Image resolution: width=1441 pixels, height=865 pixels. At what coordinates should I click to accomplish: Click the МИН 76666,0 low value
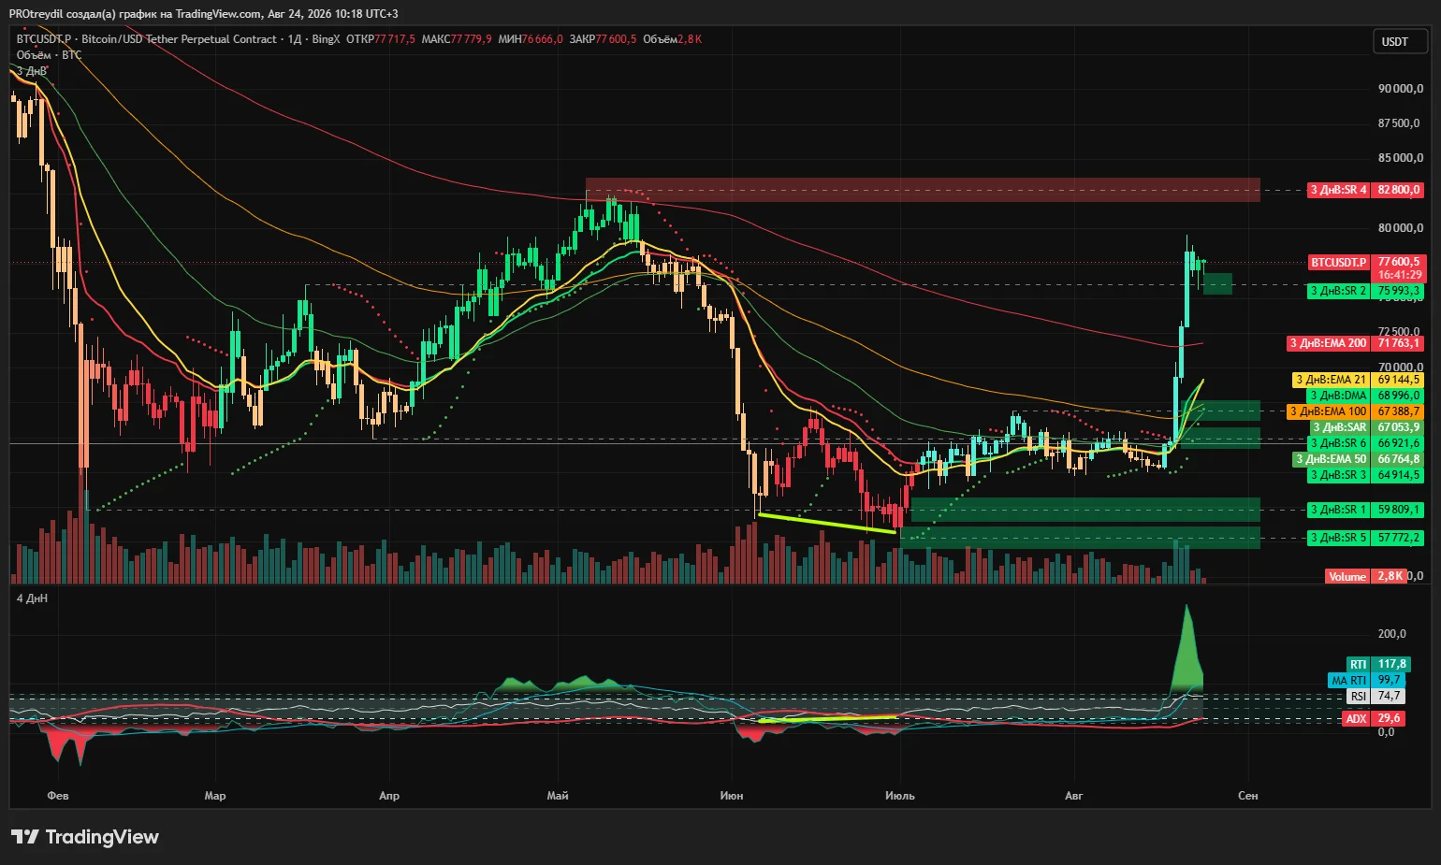pos(531,39)
